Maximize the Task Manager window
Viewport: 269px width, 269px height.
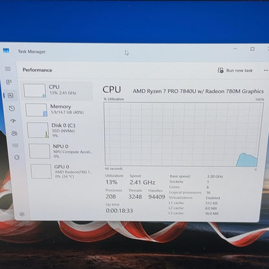point(252,49)
